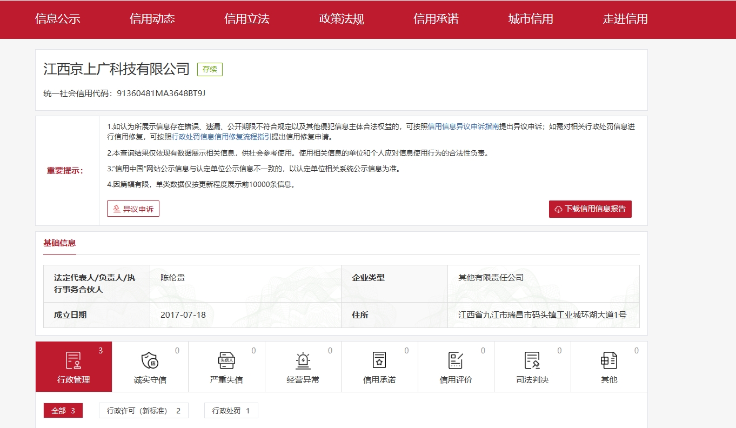The width and height of the screenshot is (736, 428).
Task: Show only 行政处罚 records
Action: (231, 411)
